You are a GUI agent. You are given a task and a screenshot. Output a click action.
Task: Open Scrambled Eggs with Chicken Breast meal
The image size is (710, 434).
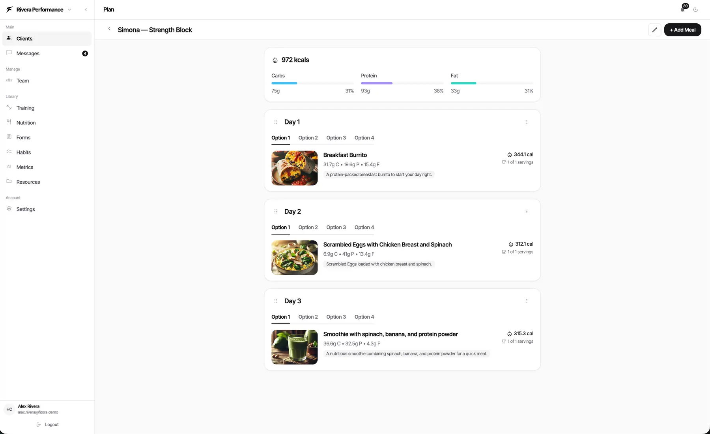click(x=387, y=245)
